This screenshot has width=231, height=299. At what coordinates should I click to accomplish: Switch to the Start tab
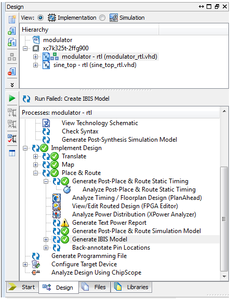tap(22, 287)
